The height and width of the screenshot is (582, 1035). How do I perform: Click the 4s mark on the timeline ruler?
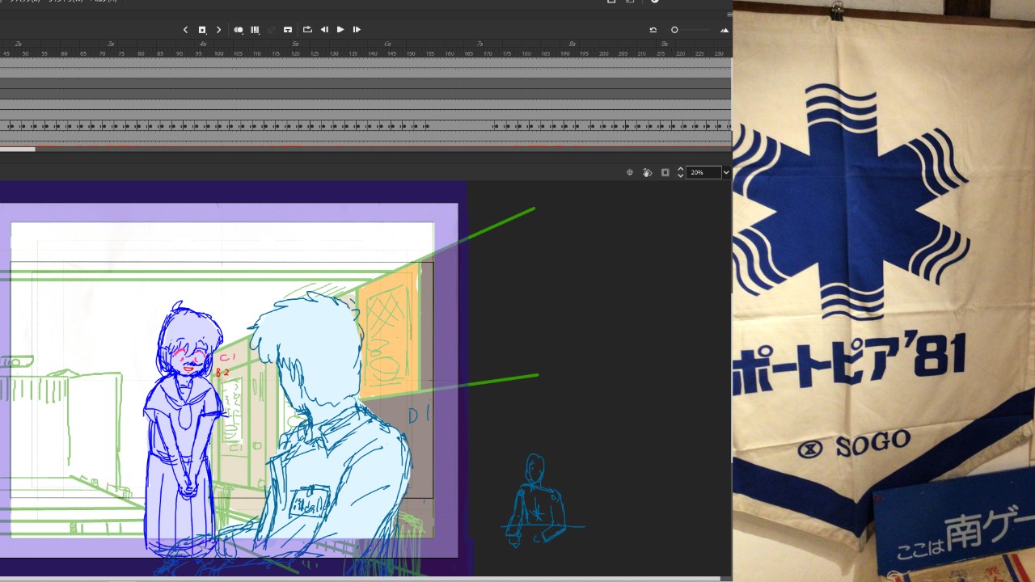[203, 44]
